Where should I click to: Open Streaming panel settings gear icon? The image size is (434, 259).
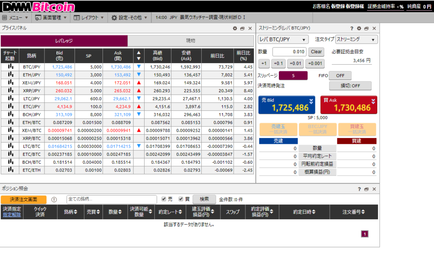[359, 28]
